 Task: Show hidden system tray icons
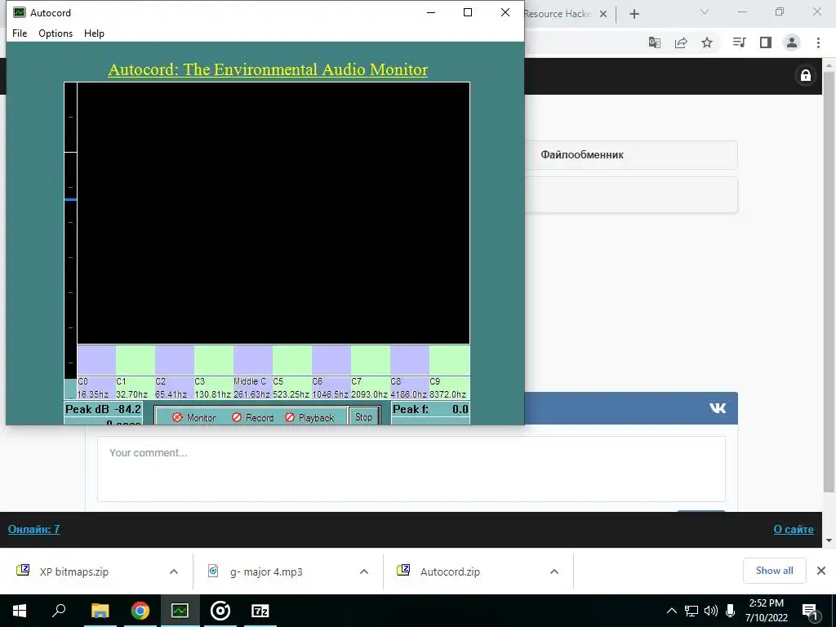tap(671, 611)
